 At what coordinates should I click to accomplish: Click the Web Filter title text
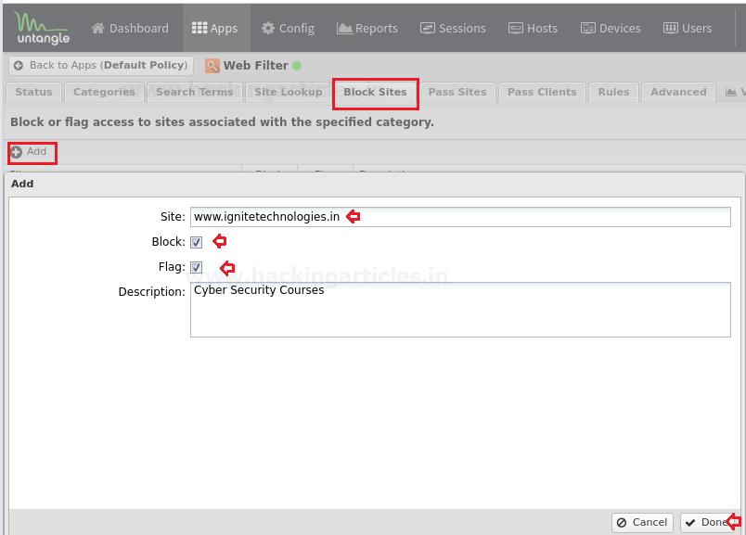pos(256,66)
